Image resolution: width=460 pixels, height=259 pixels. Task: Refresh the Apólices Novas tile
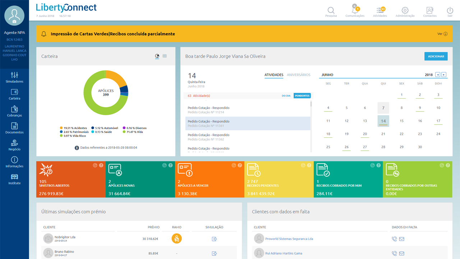165,165
